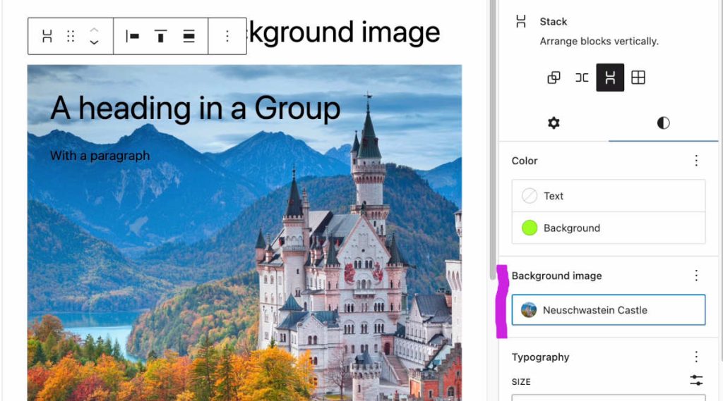
Task: Open the vertical alignment top icon
Action: tap(160, 36)
